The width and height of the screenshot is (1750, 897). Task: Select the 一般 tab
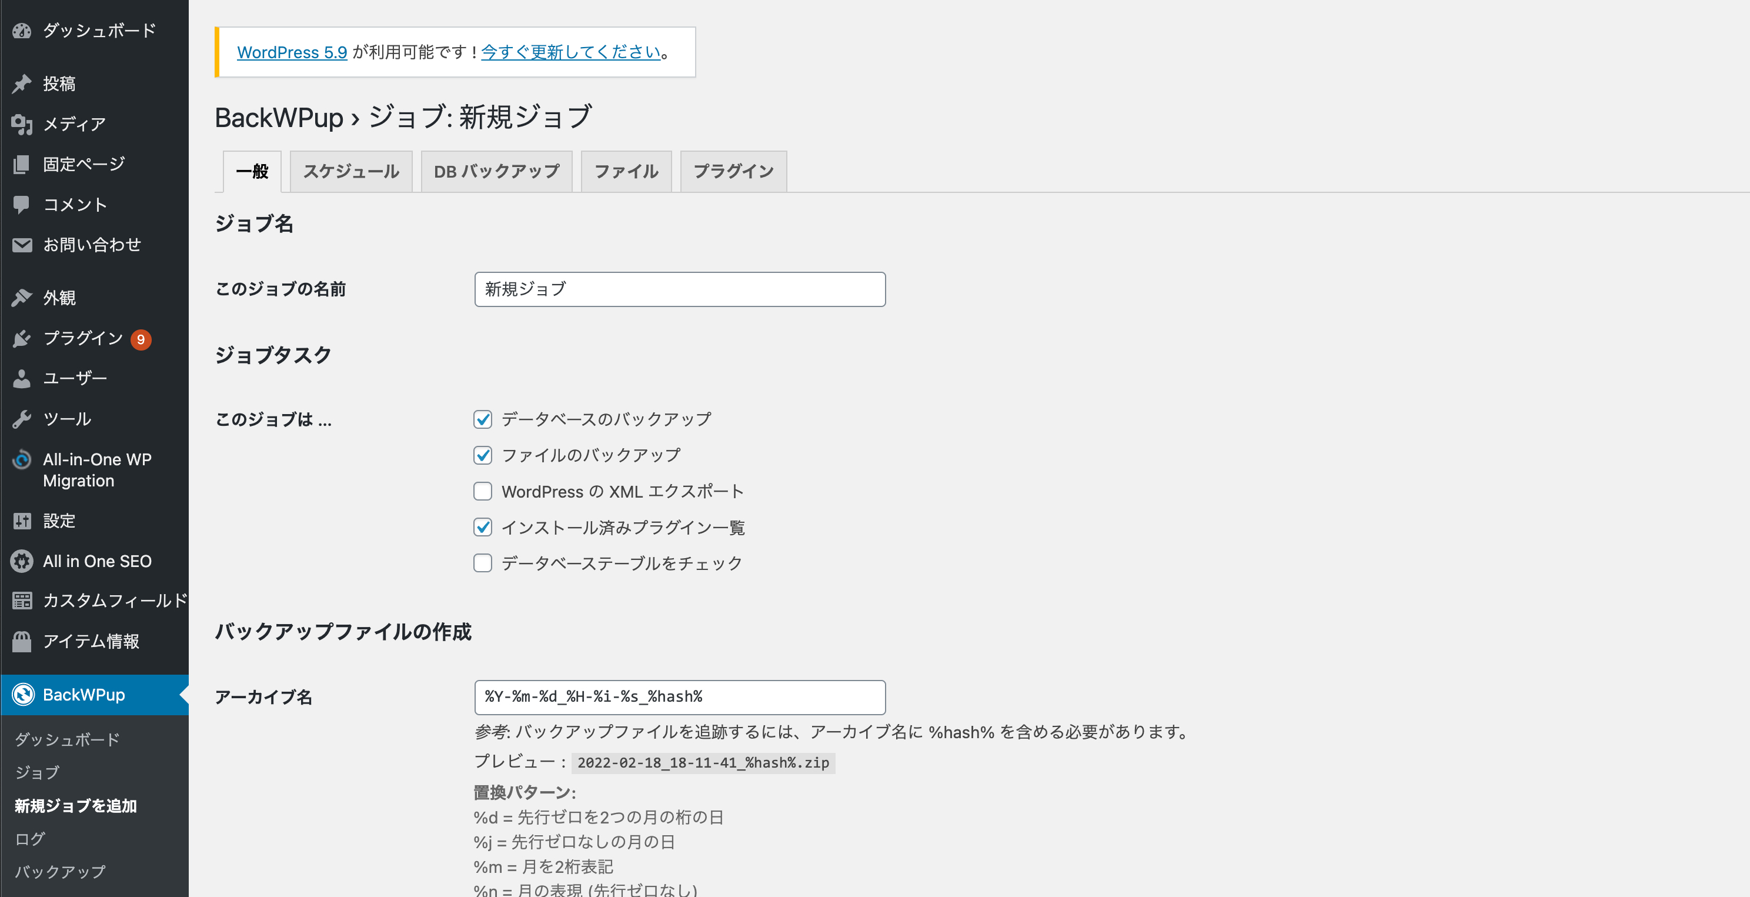click(x=252, y=171)
